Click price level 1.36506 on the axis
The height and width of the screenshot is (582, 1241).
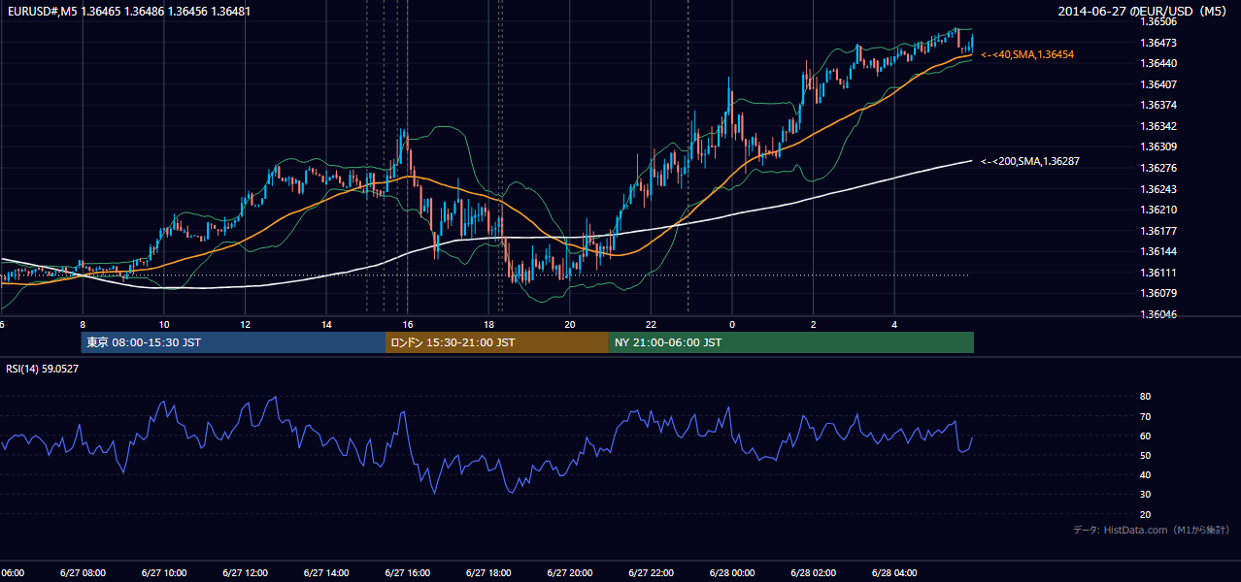[x=1158, y=21]
